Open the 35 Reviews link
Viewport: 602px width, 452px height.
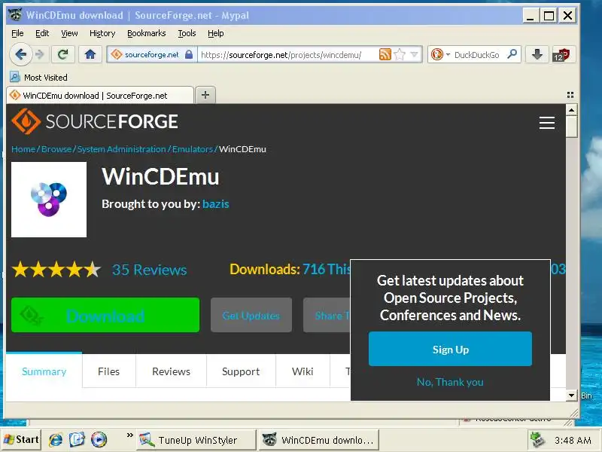[x=149, y=270]
